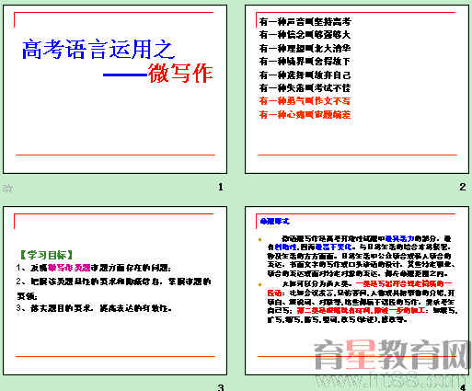This screenshot has height=391, width=472.
Task: Select the line 有一种声音叫坚持高考
Action: point(305,21)
